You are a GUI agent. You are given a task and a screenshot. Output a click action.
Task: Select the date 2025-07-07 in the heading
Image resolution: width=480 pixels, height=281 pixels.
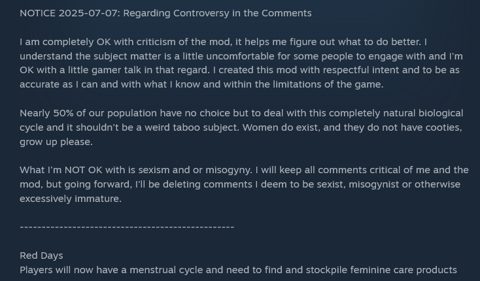pyautogui.click(x=89, y=13)
